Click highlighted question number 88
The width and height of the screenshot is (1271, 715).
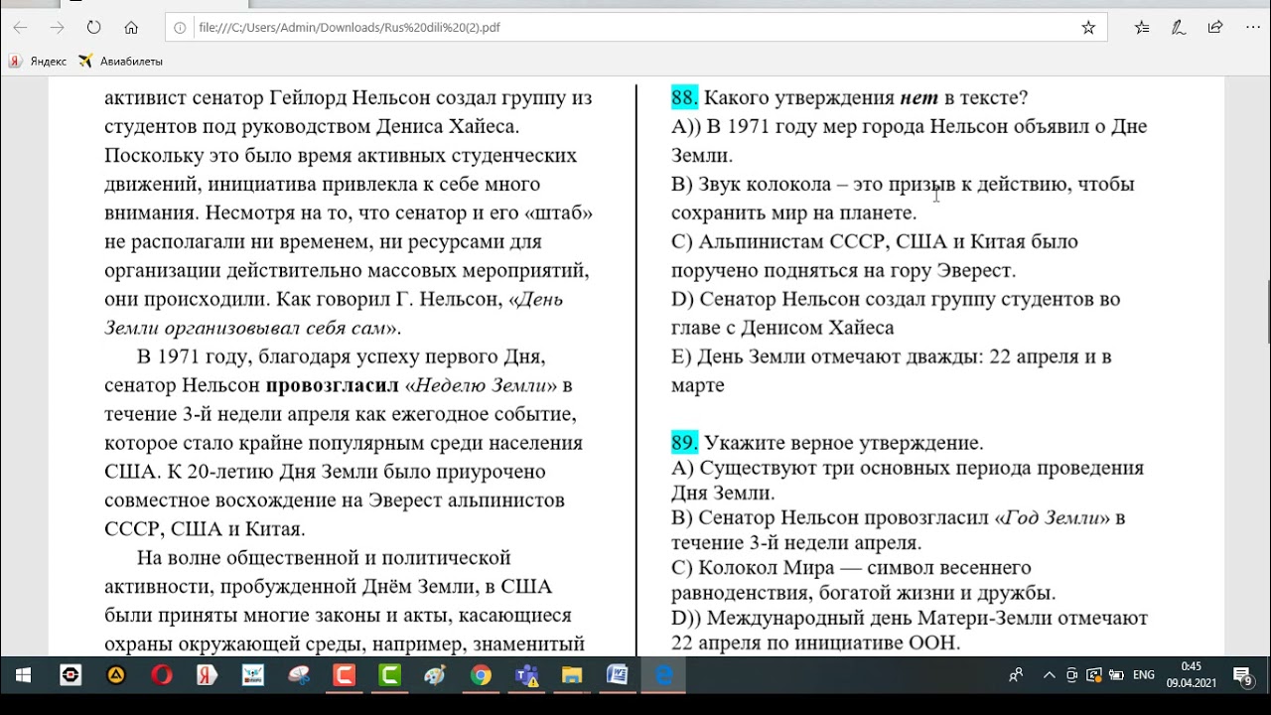(685, 97)
